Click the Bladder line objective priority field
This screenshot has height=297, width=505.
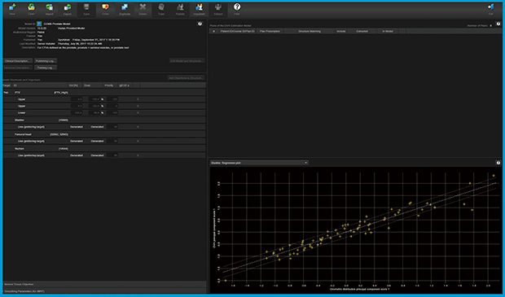(112, 127)
